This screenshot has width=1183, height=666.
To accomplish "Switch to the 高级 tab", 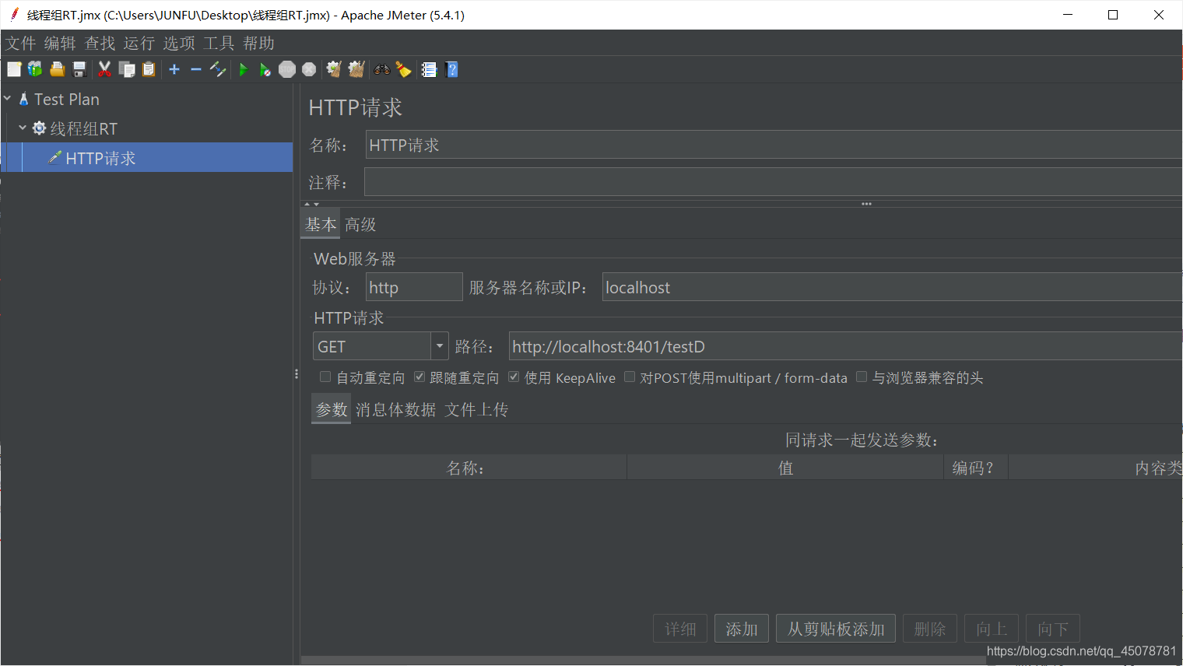I will [x=360, y=224].
